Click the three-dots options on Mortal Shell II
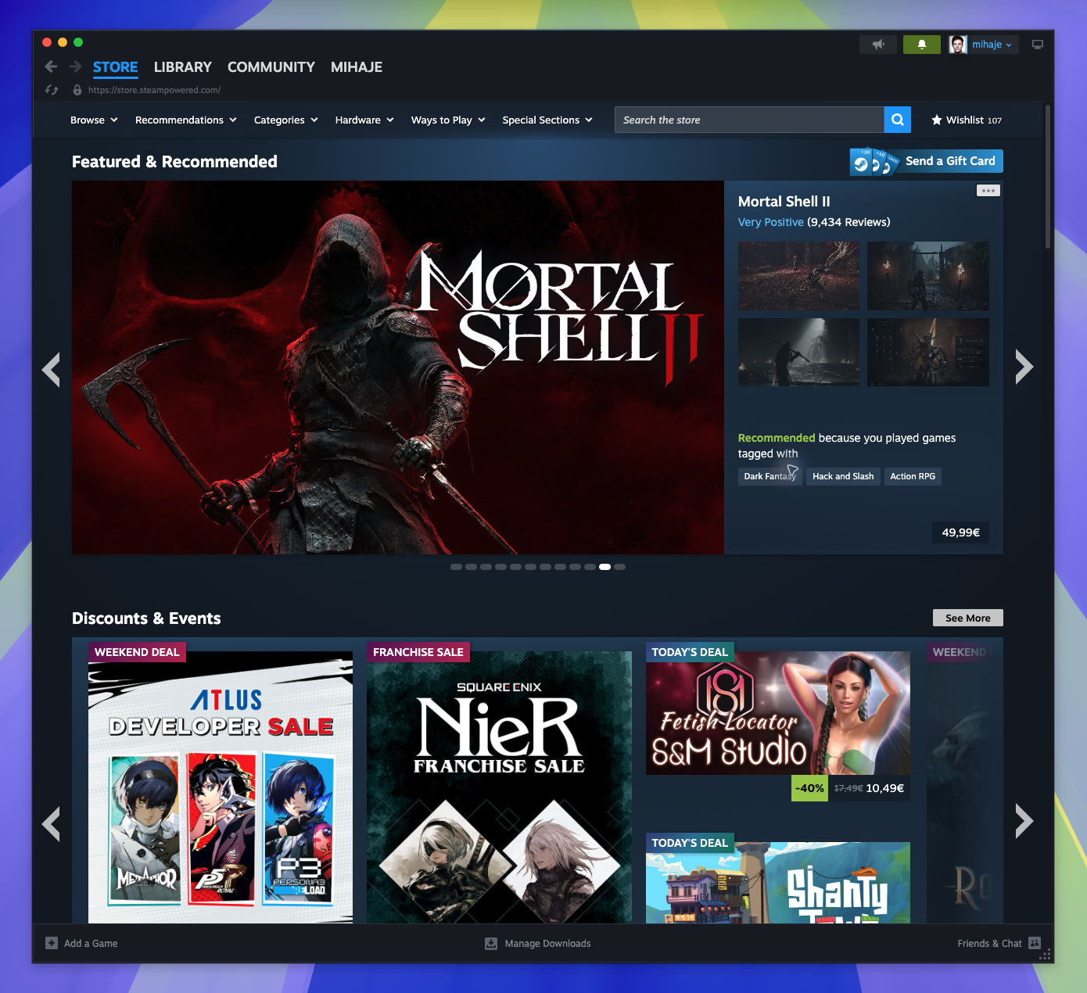This screenshot has width=1087, height=993. tap(988, 191)
